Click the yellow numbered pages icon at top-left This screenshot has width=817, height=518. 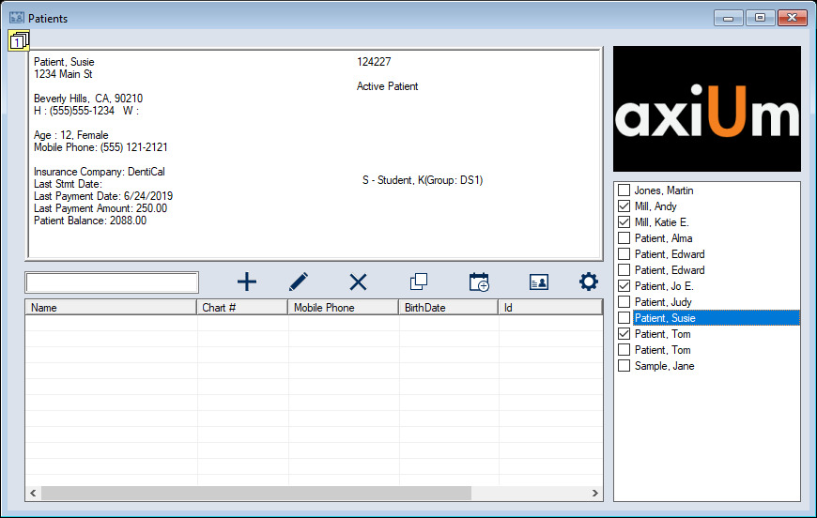tap(19, 40)
